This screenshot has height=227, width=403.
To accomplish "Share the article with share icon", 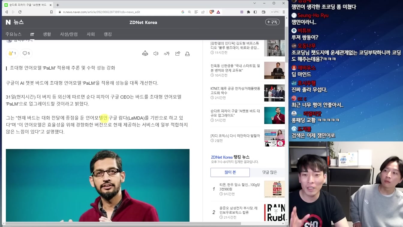I will [178, 53].
